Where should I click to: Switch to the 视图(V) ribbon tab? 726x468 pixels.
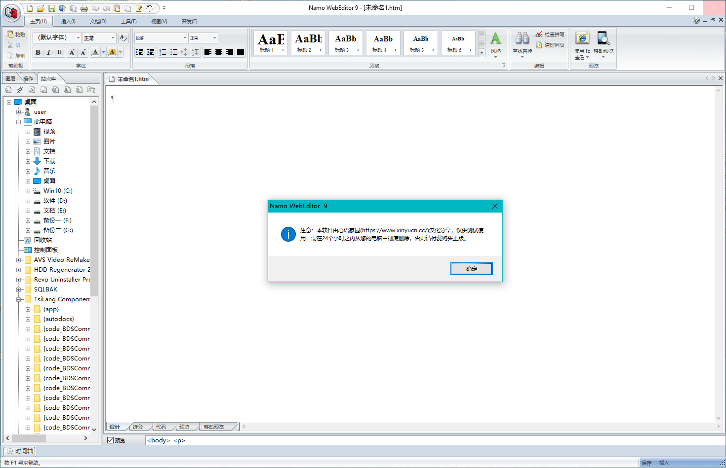[159, 21]
